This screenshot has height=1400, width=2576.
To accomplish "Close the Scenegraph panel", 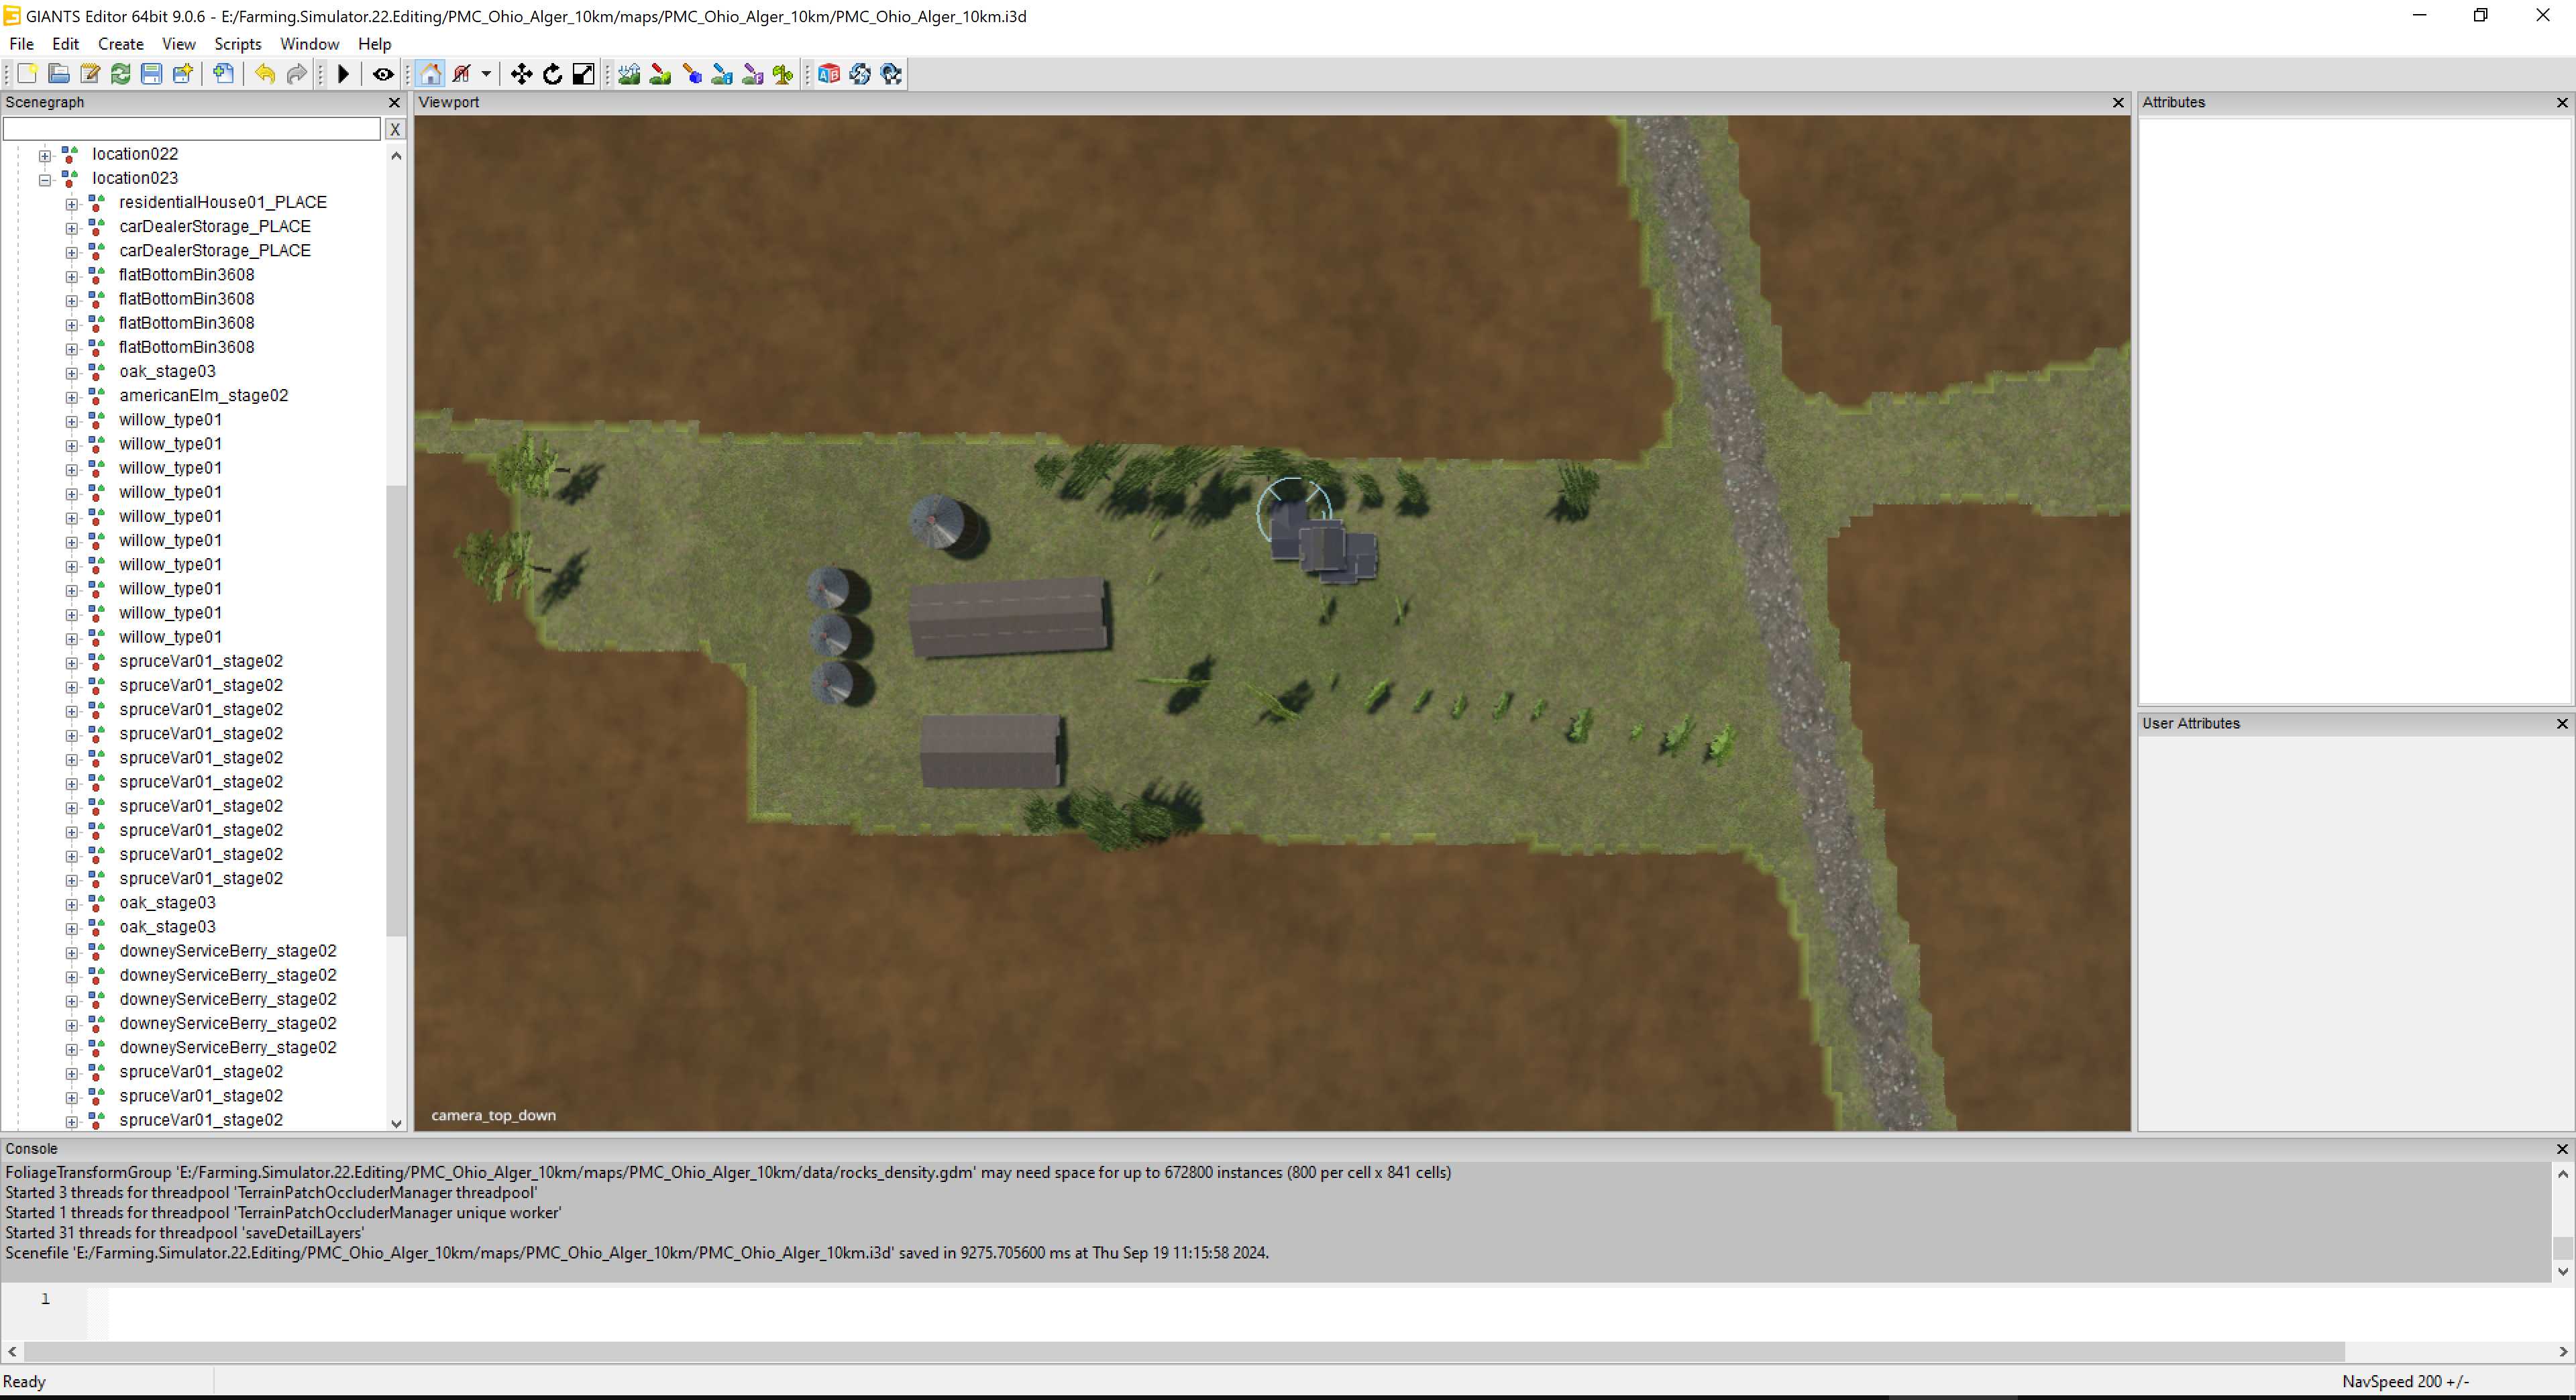I will click(394, 102).
